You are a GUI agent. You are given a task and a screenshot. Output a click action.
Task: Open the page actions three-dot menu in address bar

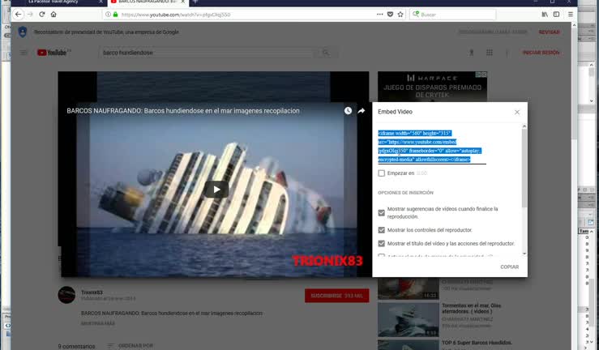(379, 14)
